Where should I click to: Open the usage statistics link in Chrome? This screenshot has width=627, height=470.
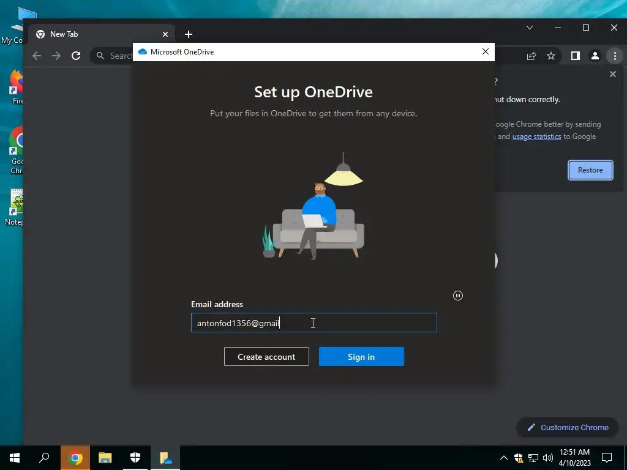pyautogui.click(x=536, y=136)
